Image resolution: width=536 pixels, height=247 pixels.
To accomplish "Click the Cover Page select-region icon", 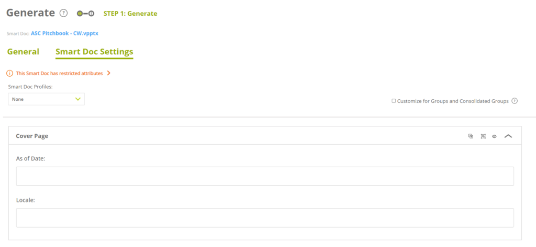I will [x=483, y=136].
